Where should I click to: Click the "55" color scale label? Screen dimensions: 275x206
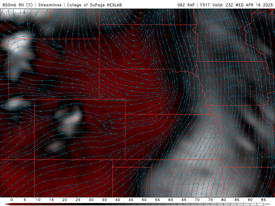pos(157,200)
